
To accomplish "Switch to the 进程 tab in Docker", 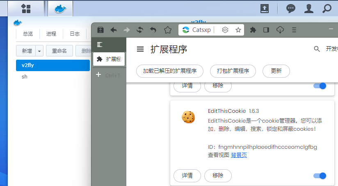I will coord(51,34).
